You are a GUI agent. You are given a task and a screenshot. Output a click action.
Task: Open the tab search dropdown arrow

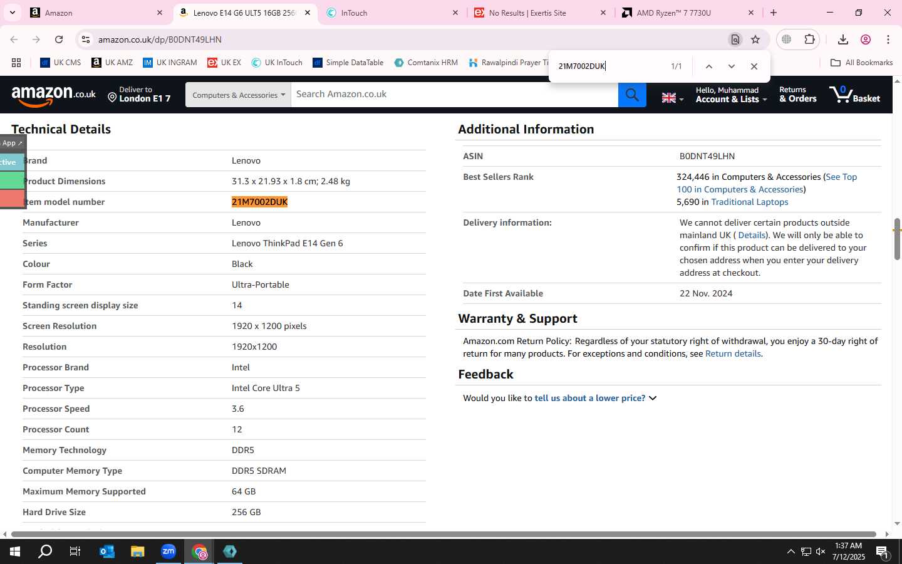(12, 13)
